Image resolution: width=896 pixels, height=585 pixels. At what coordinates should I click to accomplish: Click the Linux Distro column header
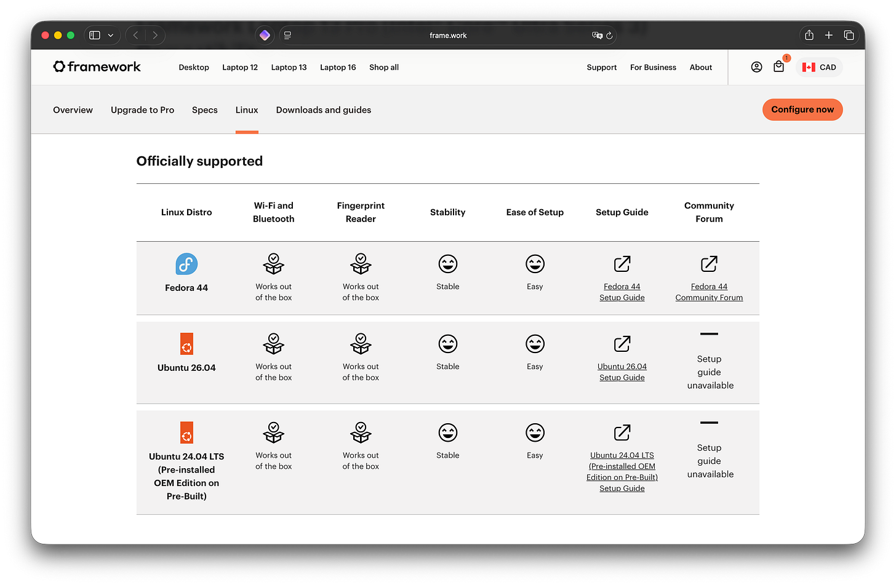click(186, 212)
